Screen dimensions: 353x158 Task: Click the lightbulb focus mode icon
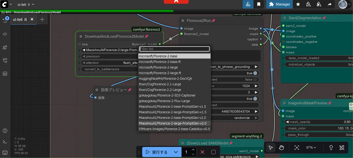pos(331,147)
